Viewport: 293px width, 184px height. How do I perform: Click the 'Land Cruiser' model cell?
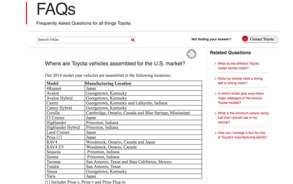click(65, 132)
